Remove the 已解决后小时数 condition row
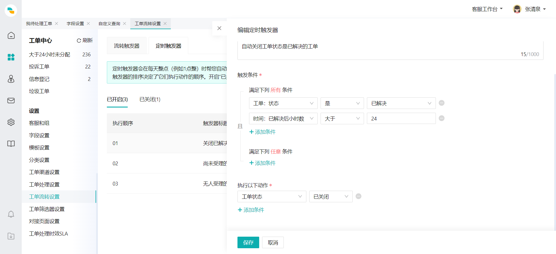 coord(442,118)
